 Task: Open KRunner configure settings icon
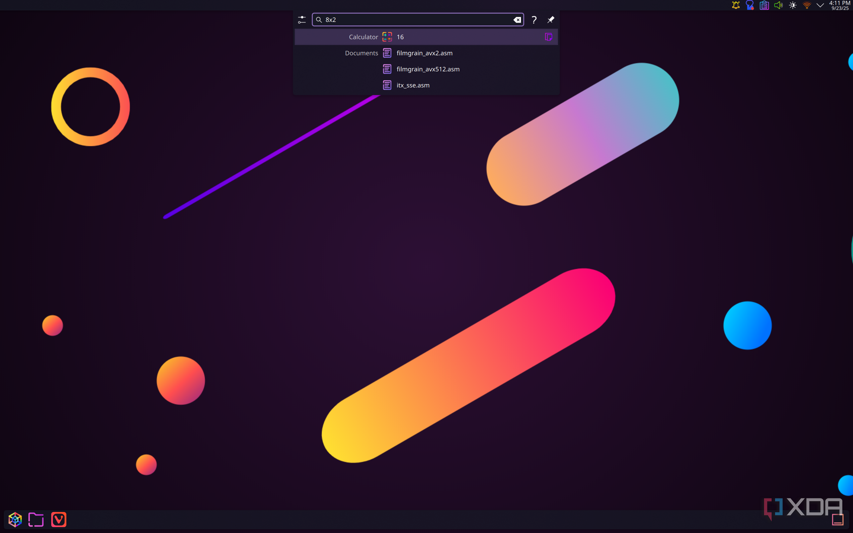point(302,20)
